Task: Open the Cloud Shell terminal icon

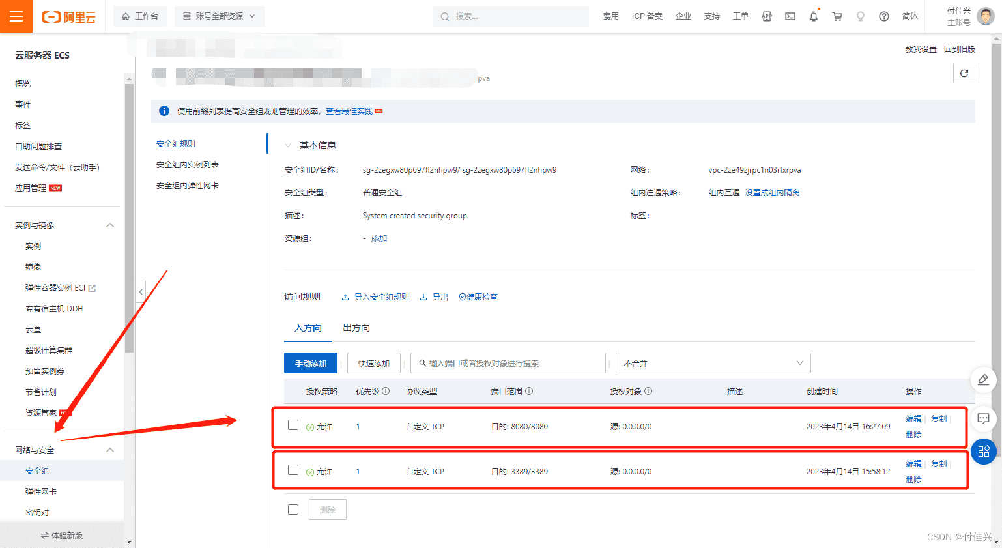Action: (x=790, y=16)
